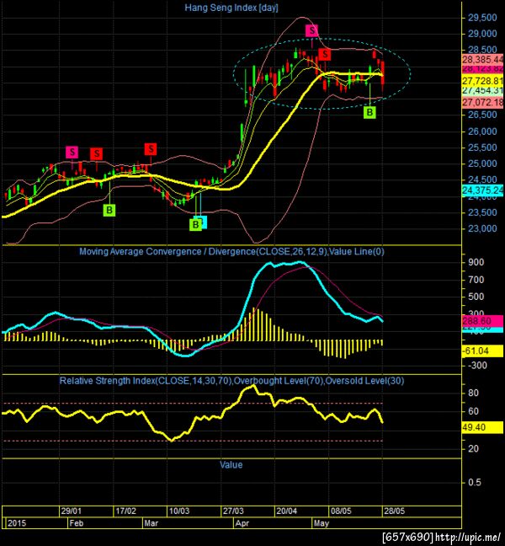505x546 pixels.
Task: Click the 23,500 price axis label
Action: tap(482, 212)
